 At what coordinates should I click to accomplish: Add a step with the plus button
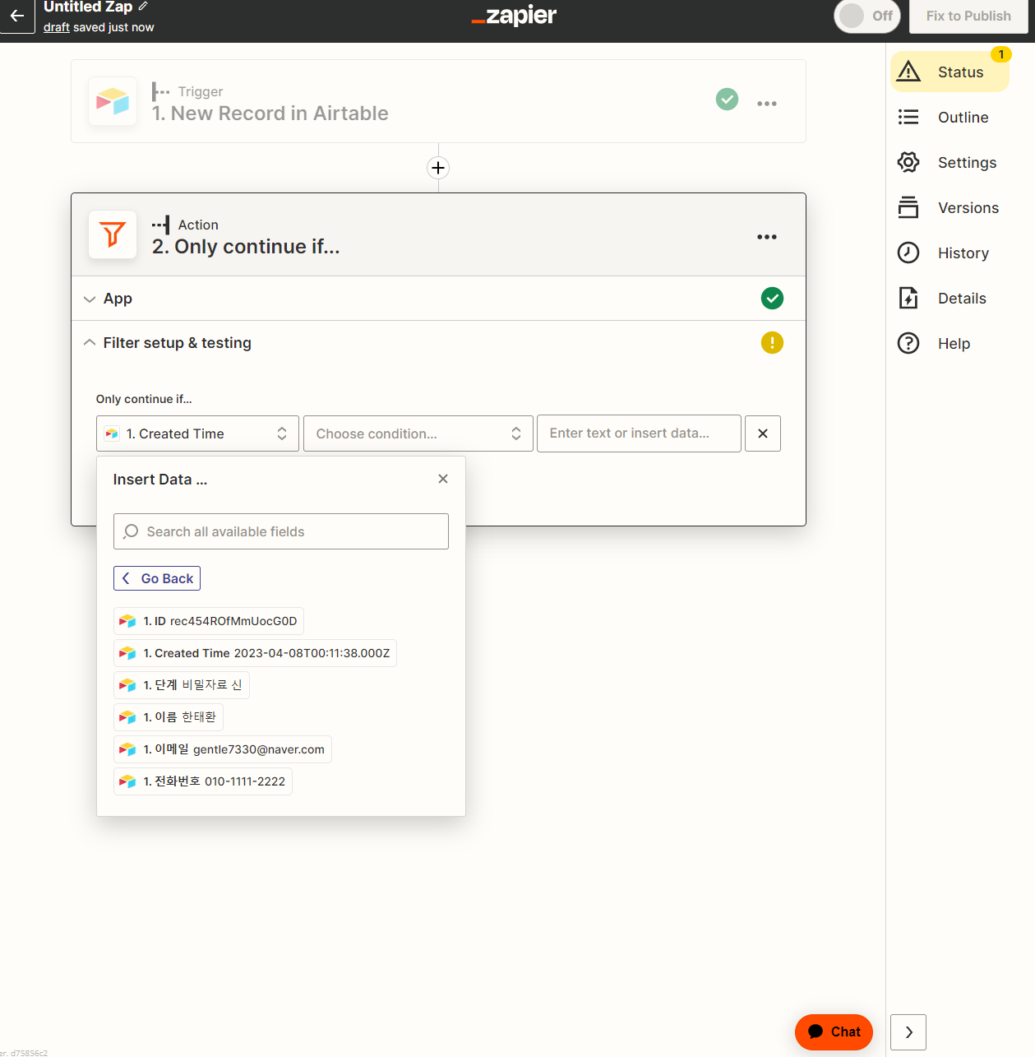(438, 168)
